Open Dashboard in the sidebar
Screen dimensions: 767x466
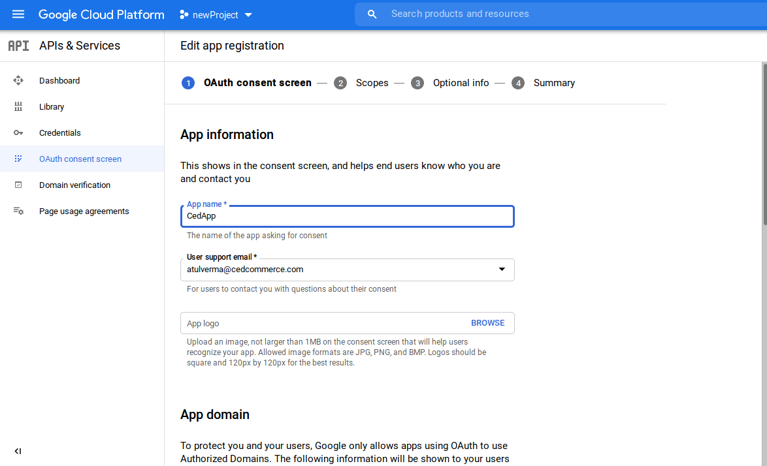[82, 80]
